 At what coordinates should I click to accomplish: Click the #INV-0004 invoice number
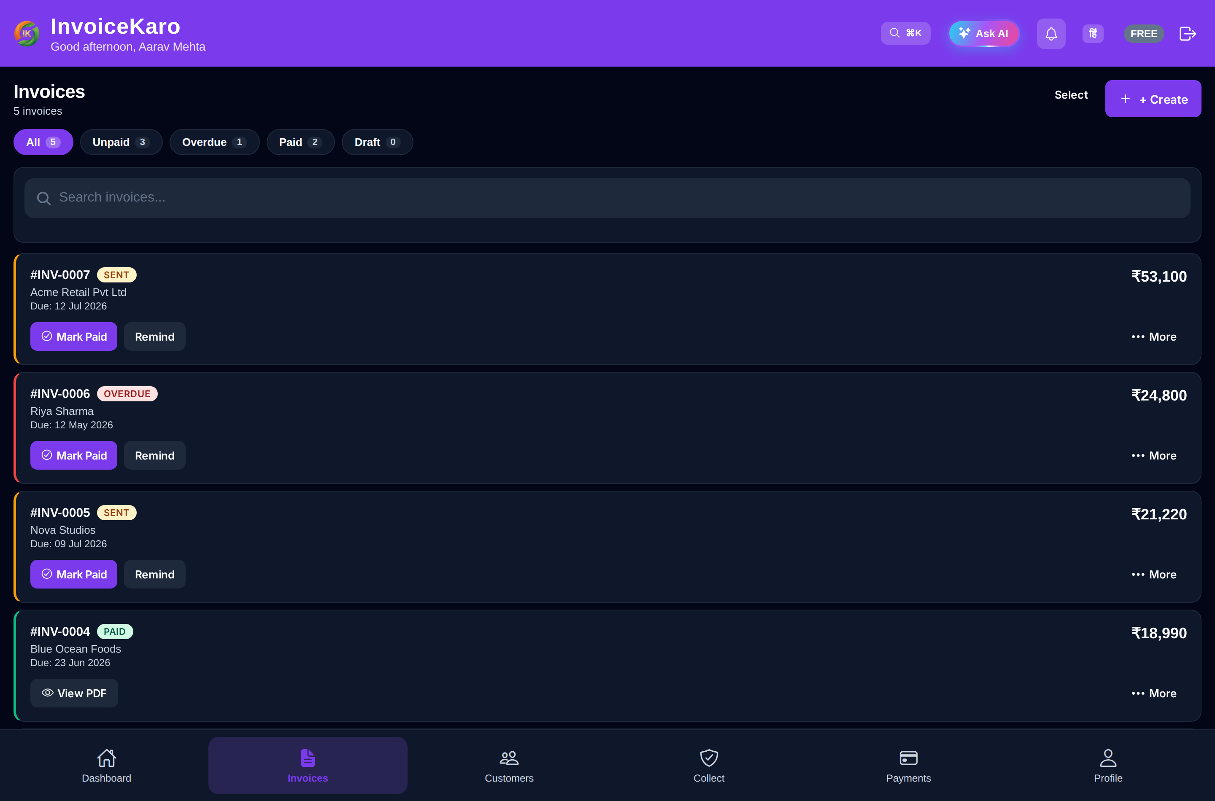(60, 632)
